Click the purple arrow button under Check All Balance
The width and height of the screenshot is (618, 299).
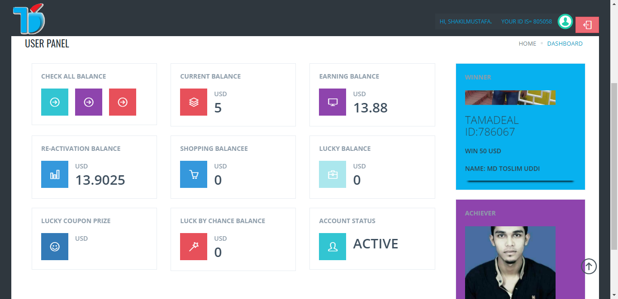point(89,102)
